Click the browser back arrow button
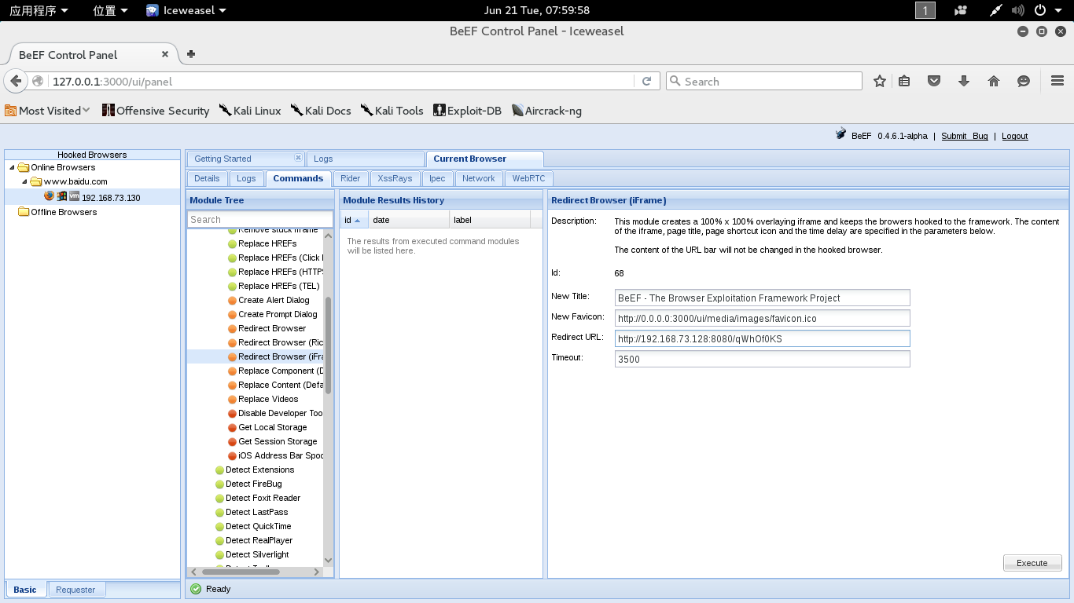The width and height of the screenshot is (1074, 603). [16, 81]
